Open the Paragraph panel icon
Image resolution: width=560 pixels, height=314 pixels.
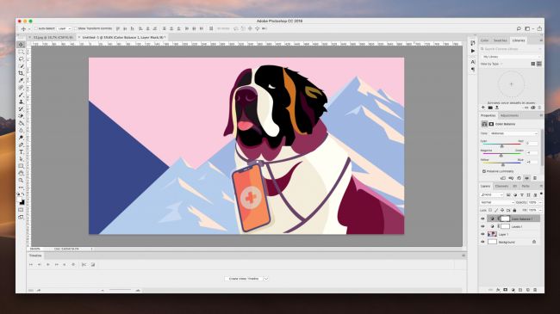point(473,70)
